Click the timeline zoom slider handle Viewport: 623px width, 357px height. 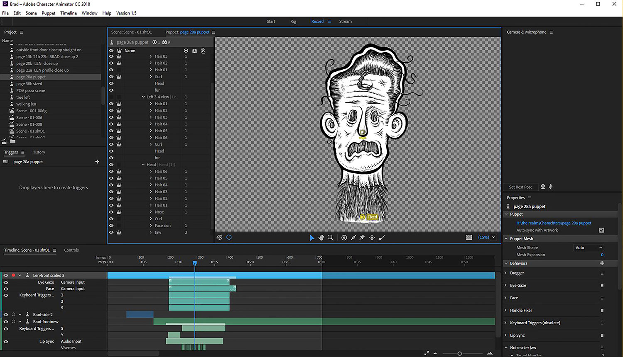click(x=459, y=354)
